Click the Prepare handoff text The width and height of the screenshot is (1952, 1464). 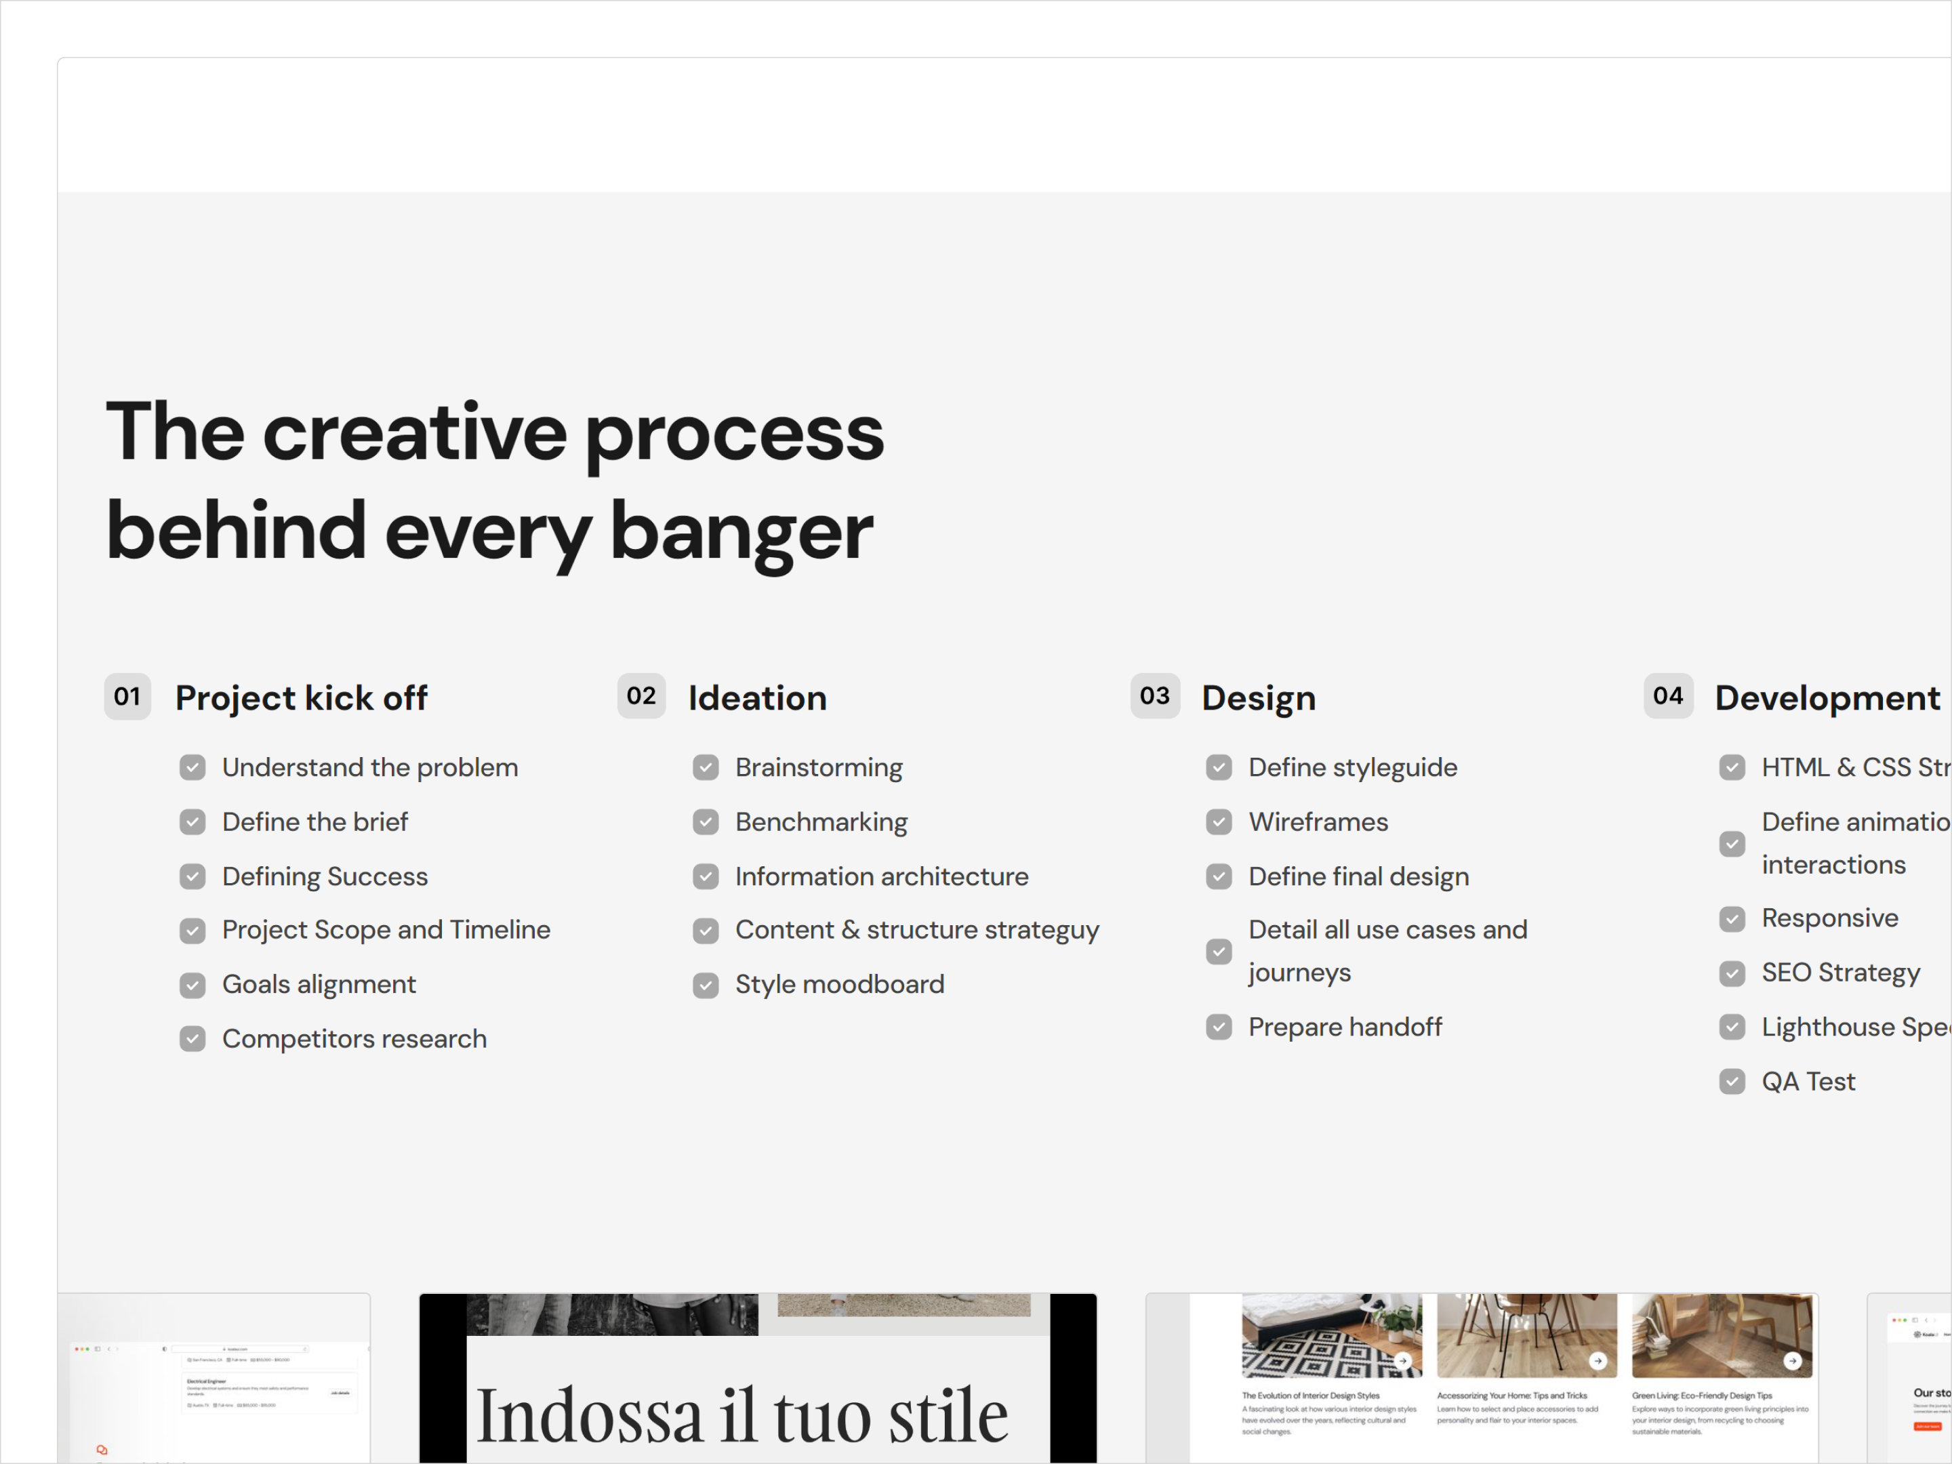click(1345, 1028)
